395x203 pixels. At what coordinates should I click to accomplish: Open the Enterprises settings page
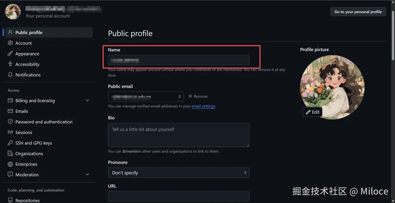tap(26, 164)
